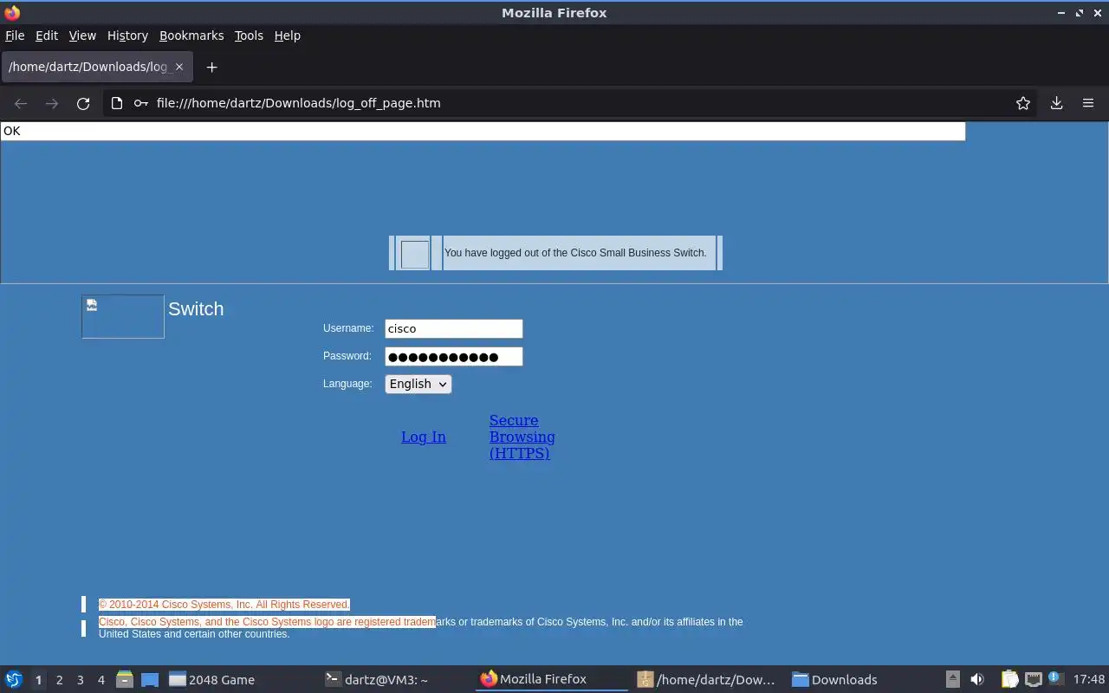Click the Firefox logo in title bar
Screen dimensions: 1109x693
(12, 12)
